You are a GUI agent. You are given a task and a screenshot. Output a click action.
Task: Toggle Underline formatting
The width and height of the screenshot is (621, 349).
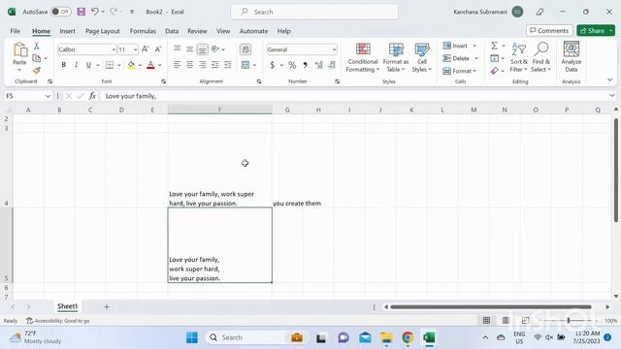[x=88, y=65]
